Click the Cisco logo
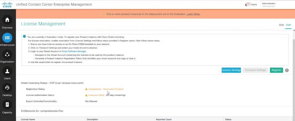The image size is (295, 121). (x=7, y=4)
